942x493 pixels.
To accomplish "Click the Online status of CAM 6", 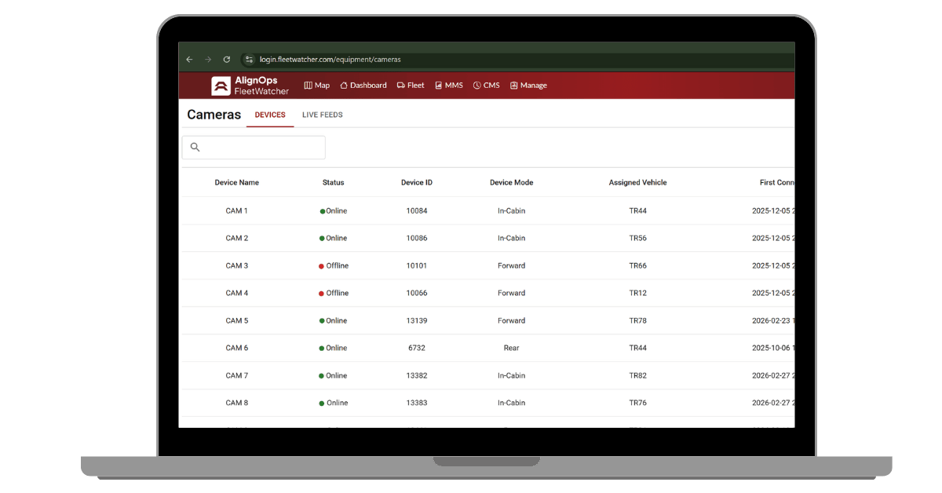I will [x=334, y=349].
